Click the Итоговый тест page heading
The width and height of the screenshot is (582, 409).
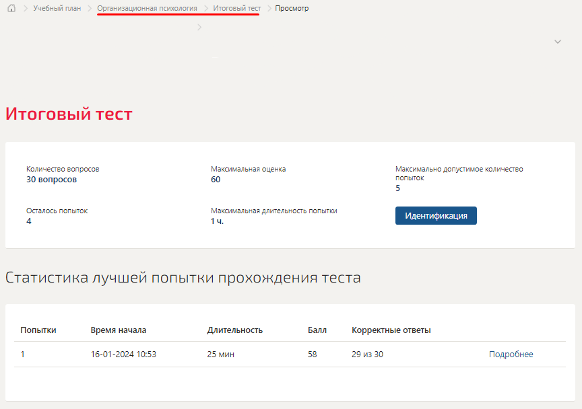point(69,114)
